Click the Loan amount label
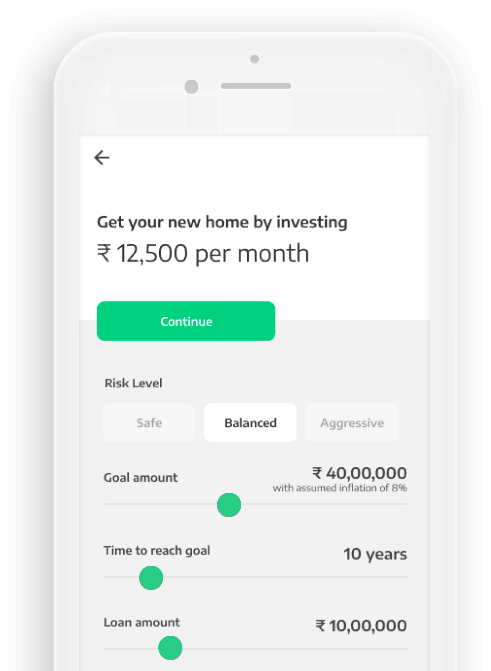 (142, 622)
